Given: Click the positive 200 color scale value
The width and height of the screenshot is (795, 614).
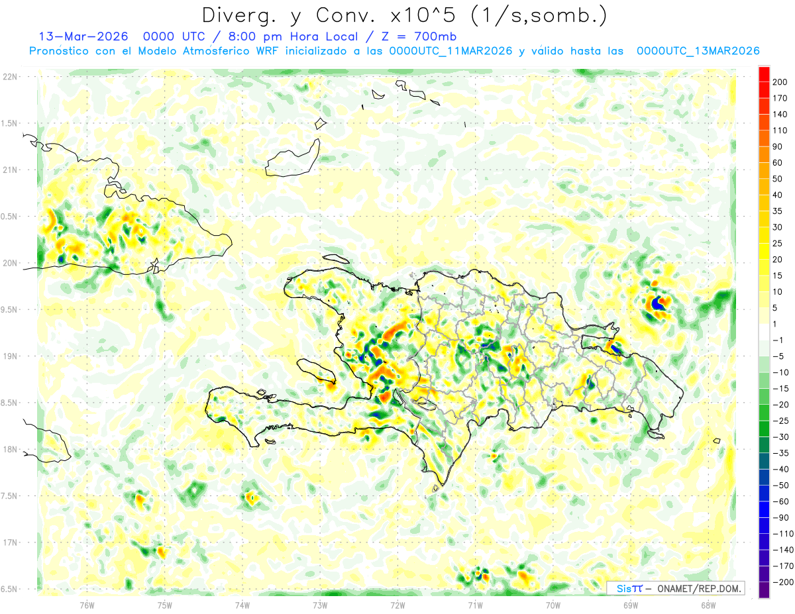Looking at the screenshot, I should (x=780, y=82).
